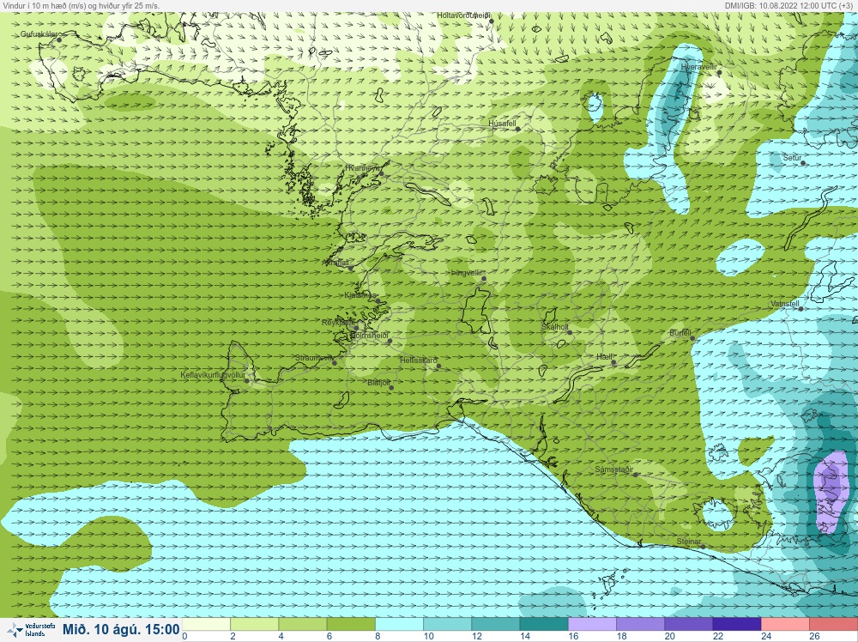
Task: Click the Sámsstaðir station label
Action: (x=614, y=469)
